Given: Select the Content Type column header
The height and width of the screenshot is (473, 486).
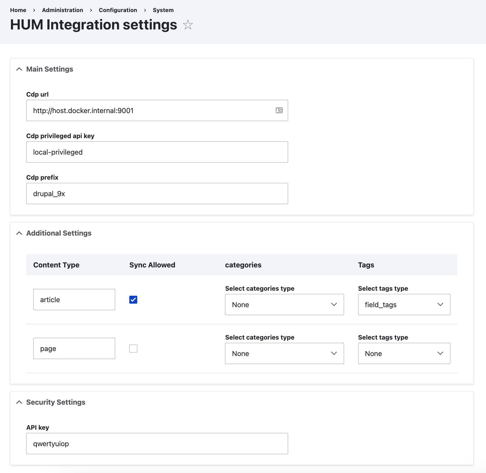Looking at the screenshot, I should click(56, 265).
